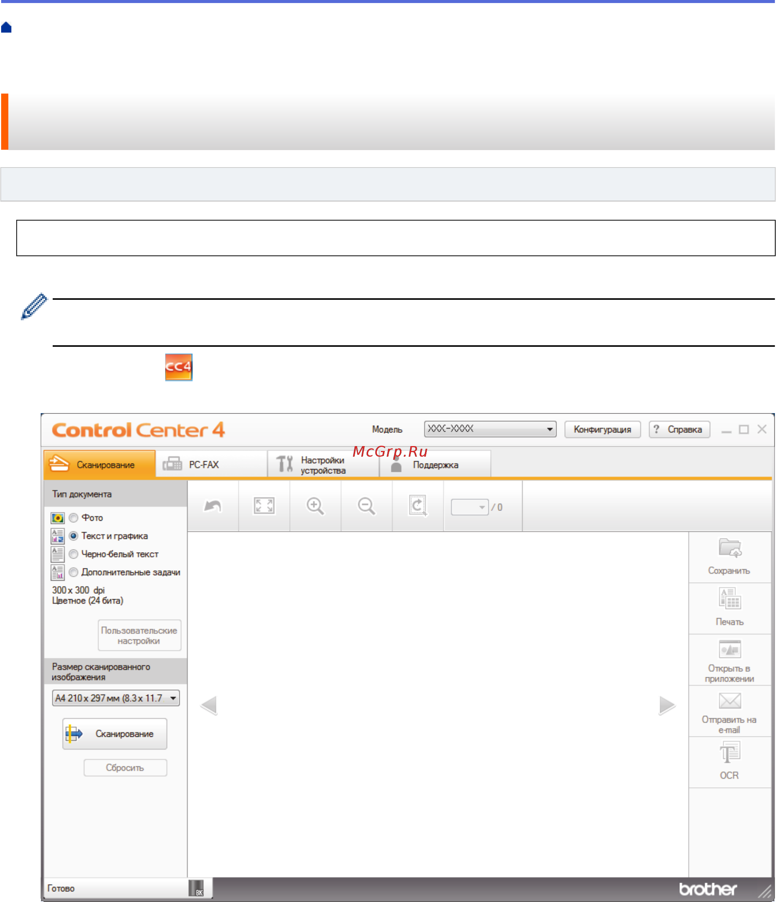776x902 pixels.
Task: Click Открыть в приложении icon
Action: coord(730,649)
